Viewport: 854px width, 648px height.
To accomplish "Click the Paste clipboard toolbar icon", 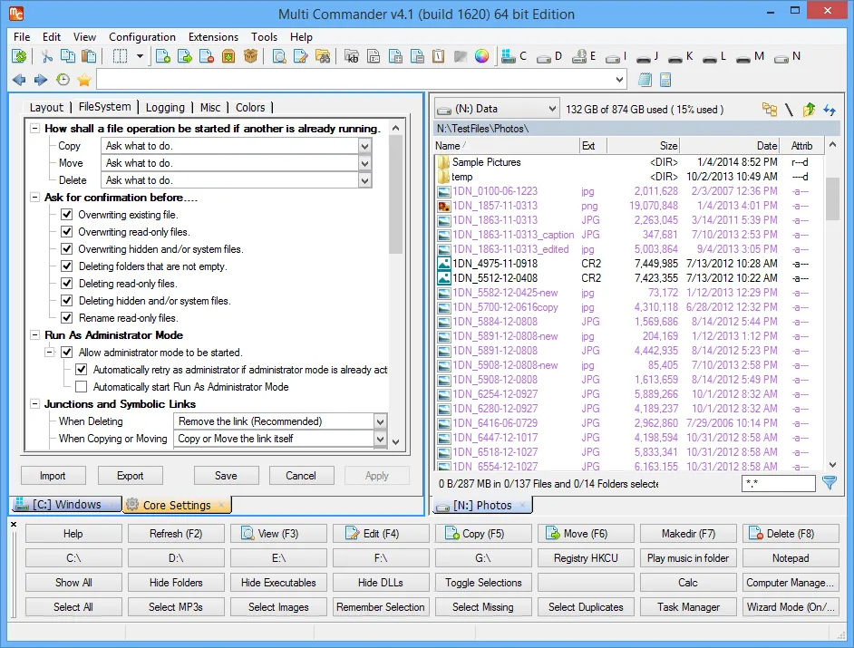I will (x=89, y=56).
